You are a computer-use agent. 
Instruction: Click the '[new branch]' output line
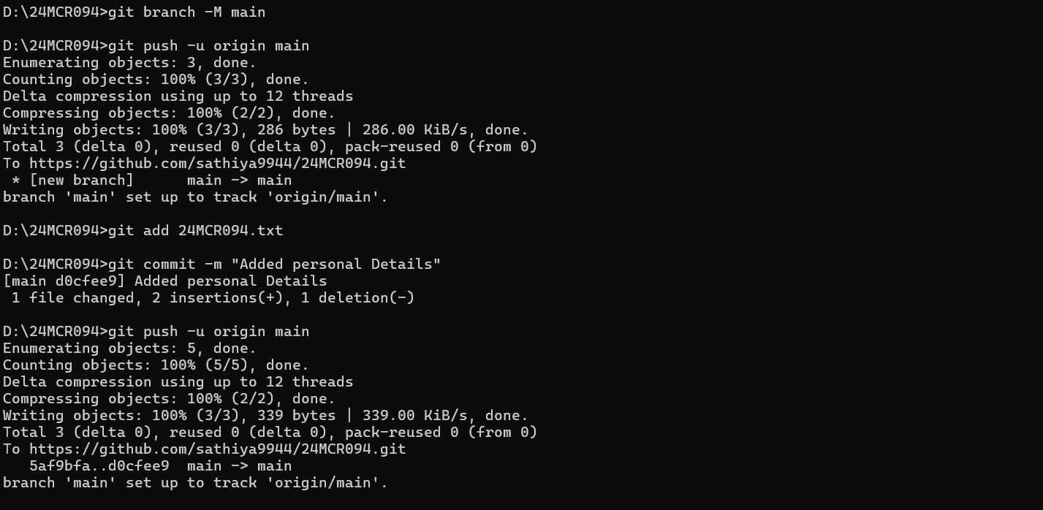(151, 180)
